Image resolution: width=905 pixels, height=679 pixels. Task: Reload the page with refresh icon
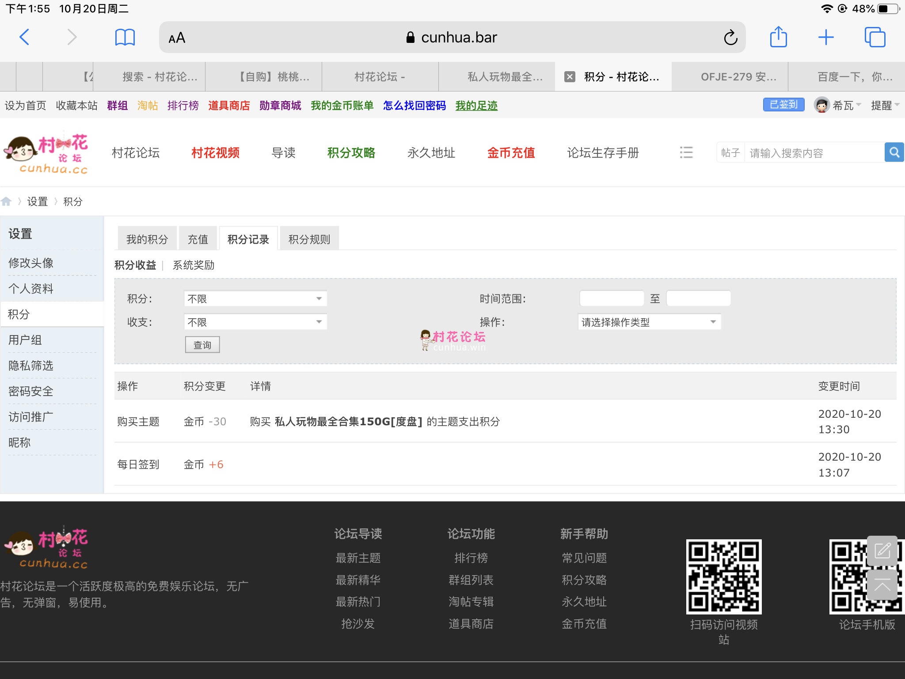[x=730, y=38]
